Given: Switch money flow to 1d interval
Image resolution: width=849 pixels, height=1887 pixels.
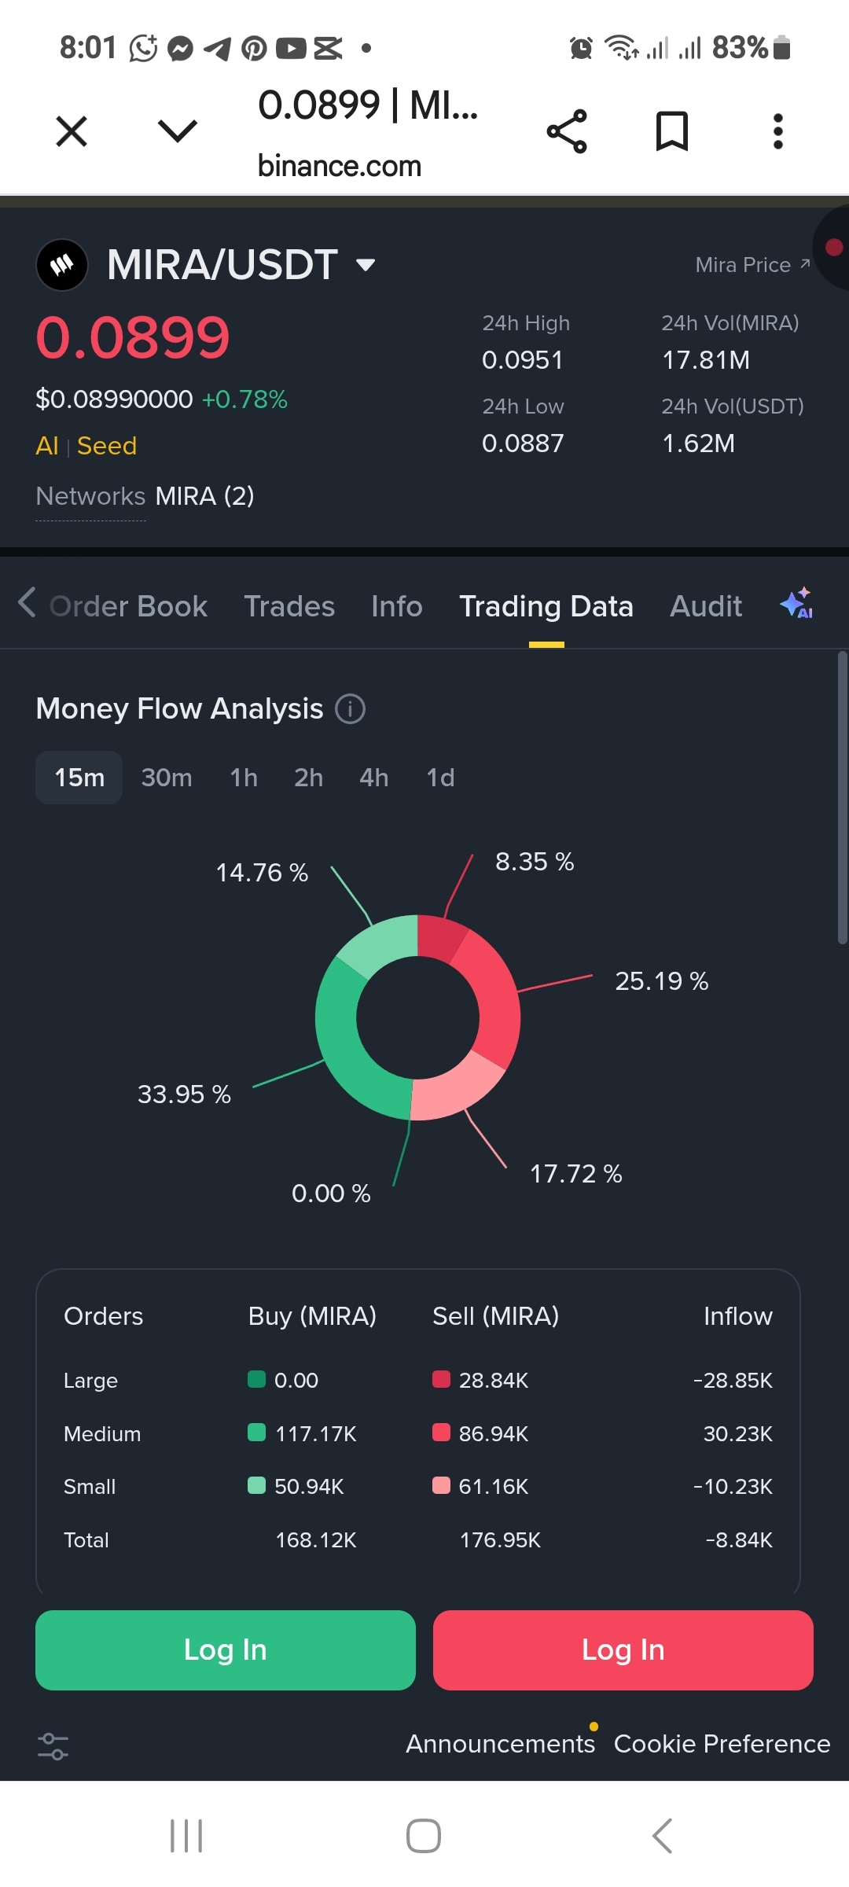Looking at the screenshot, I should 440,778.
